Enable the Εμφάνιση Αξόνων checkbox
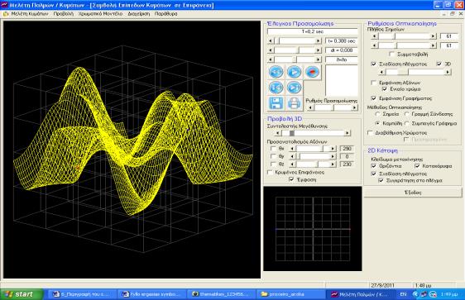The height and width of the screenshot is (300, 465). point(374,83)
